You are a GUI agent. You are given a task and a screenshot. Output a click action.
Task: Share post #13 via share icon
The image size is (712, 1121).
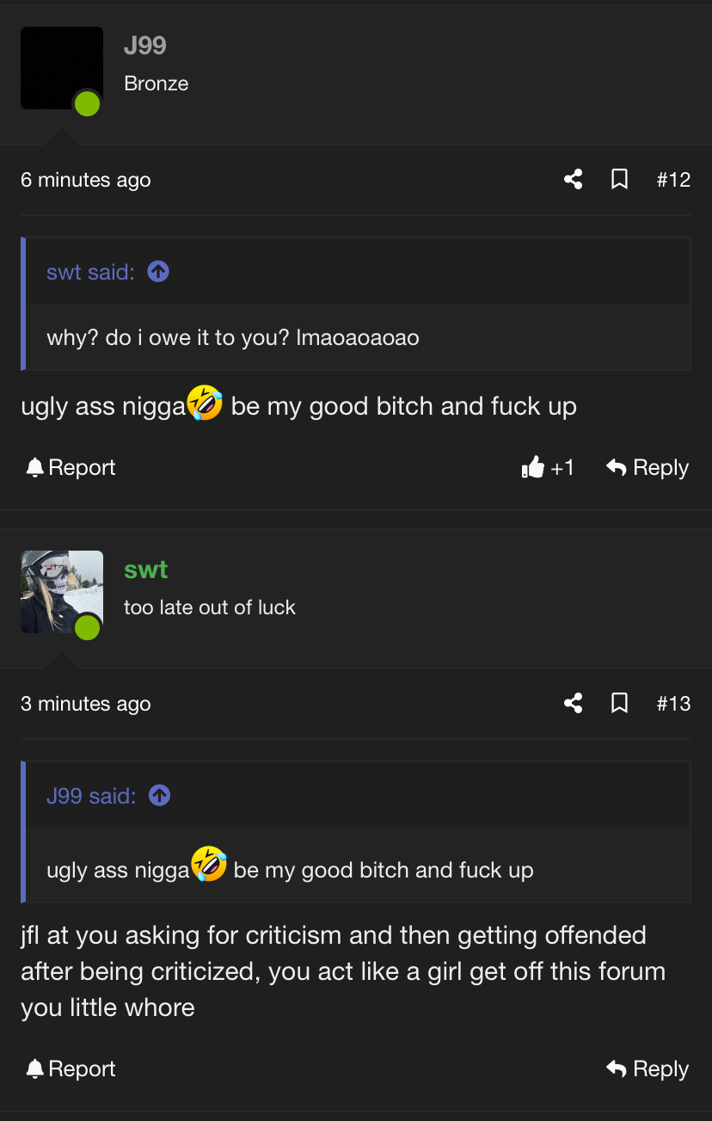[574, 703]
